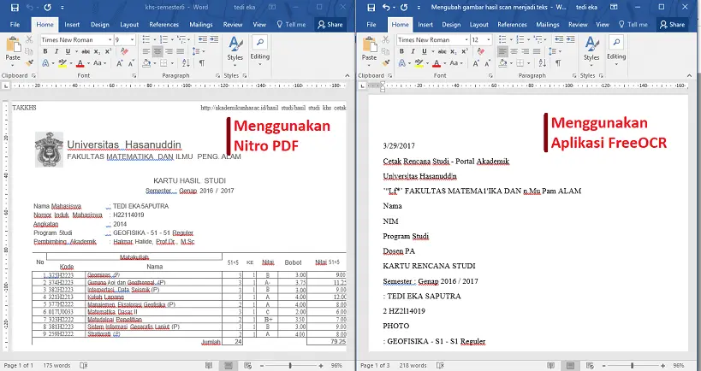Open Design tab in Mengubah gambar window
The image size is (701, 371).
451,25
